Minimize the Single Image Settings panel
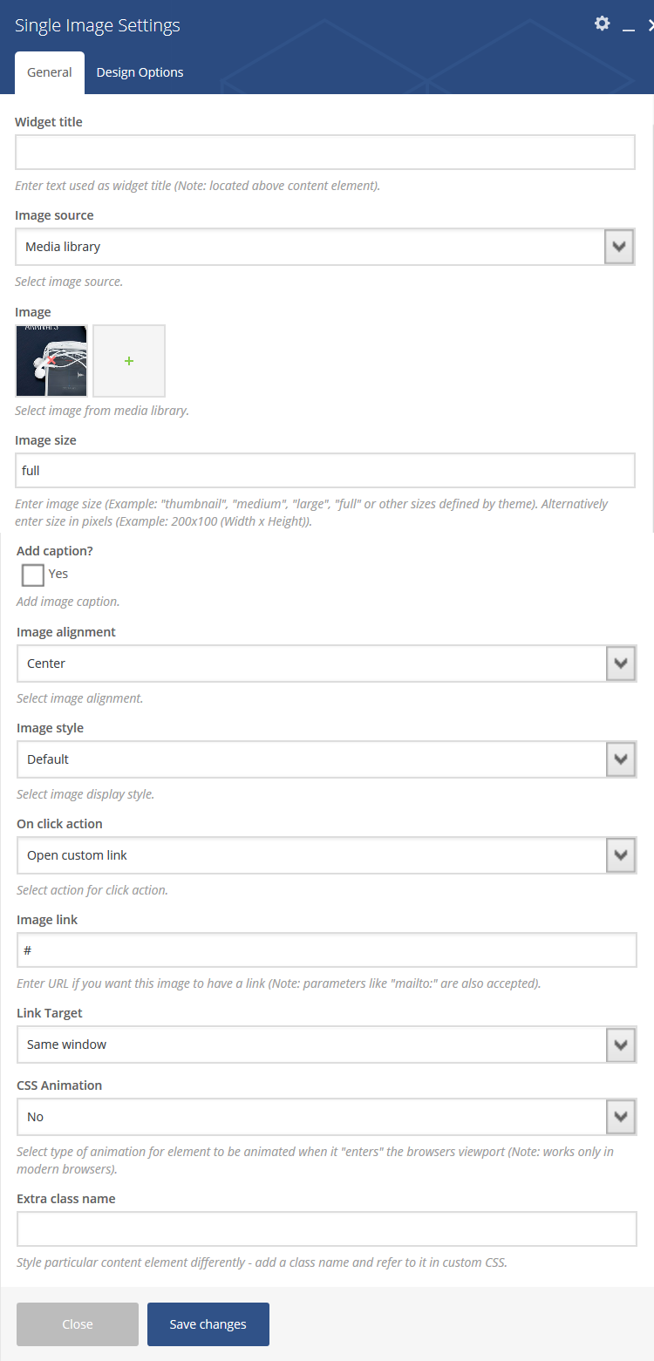This screenshot has width=654, height=1361. (x=628, y=26)
